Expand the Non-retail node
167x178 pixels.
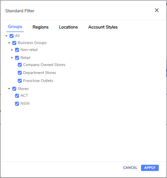click(x=12, y=50)
